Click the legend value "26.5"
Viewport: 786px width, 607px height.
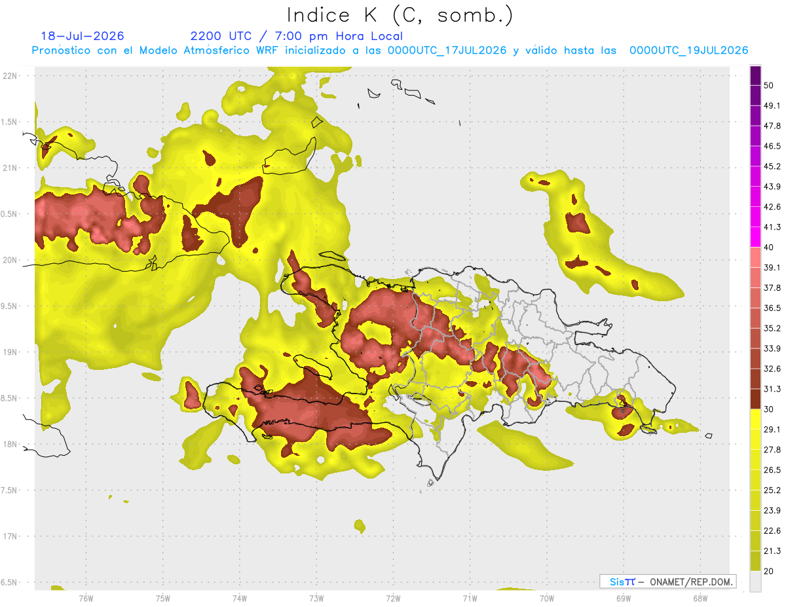pyautogui.click(x=772, y=470)
